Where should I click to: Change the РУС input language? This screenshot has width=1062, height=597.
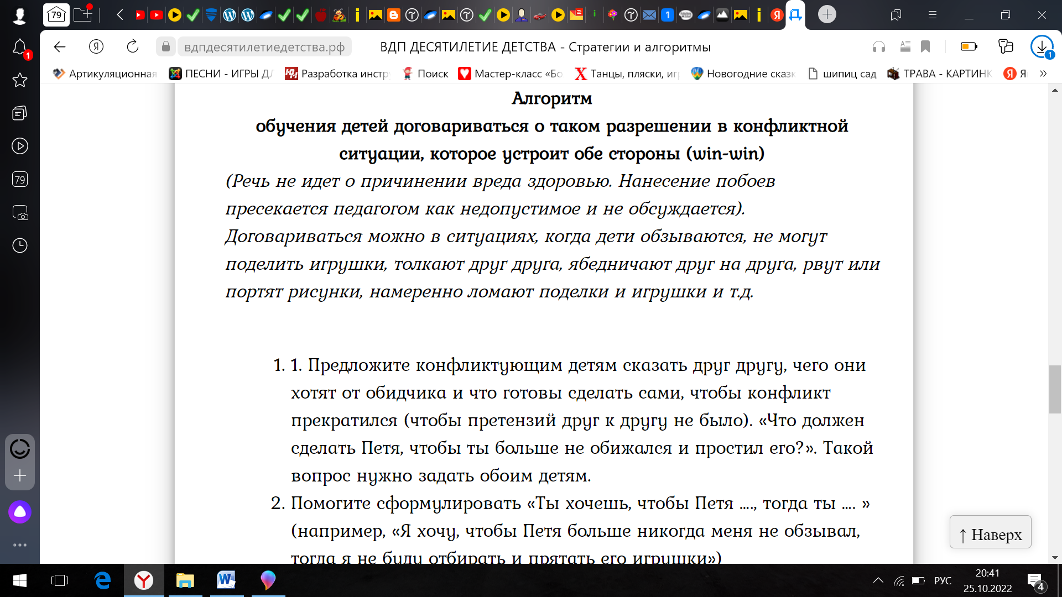(943, 581)
